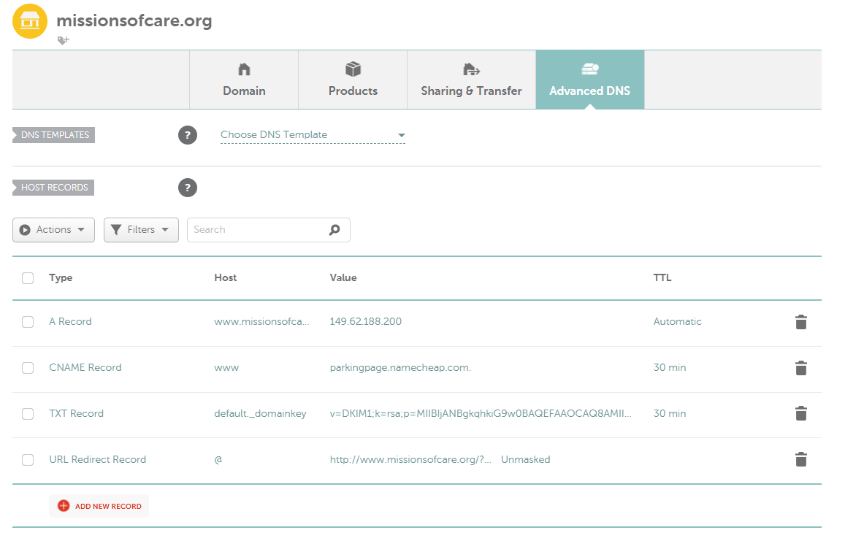Click the value 149.62.188.200
Screen dimensions: 864x541
[x=366, y=321]
